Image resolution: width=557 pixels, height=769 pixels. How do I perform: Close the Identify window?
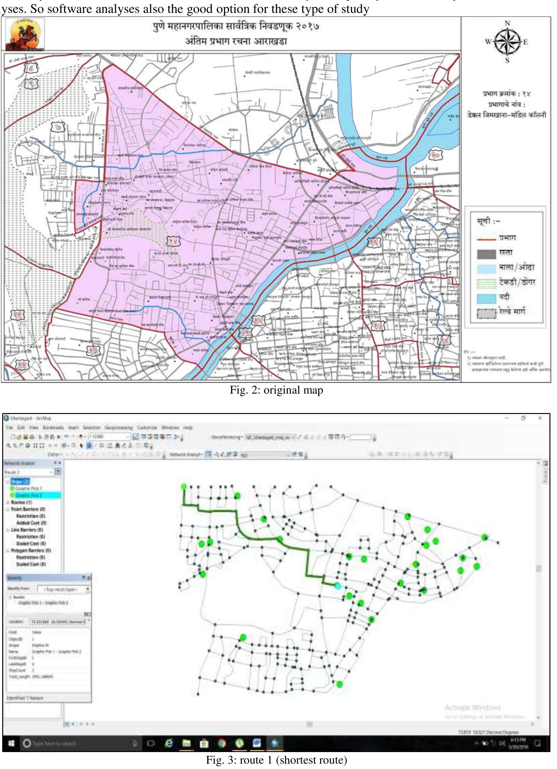coord(88,577)
